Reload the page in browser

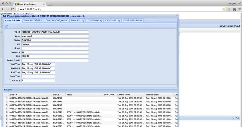13,9
